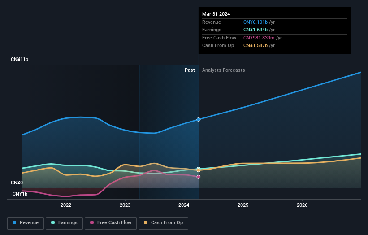Click the CN¥981.839m free cash flow value
Screen dimensions: 368x235
(x=259, y=38)
